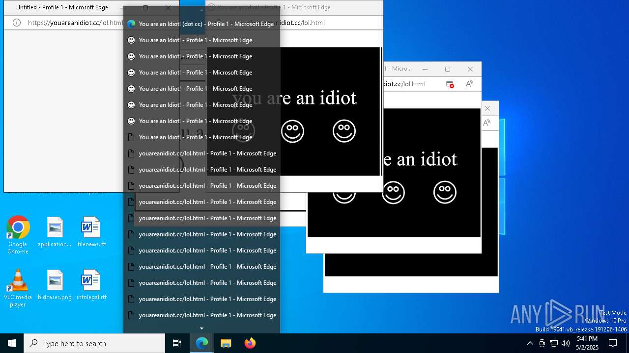The width and height of the screenshot is (629, 353).
Task: View site information icon in Untitled window
Action: click(17, 23)
